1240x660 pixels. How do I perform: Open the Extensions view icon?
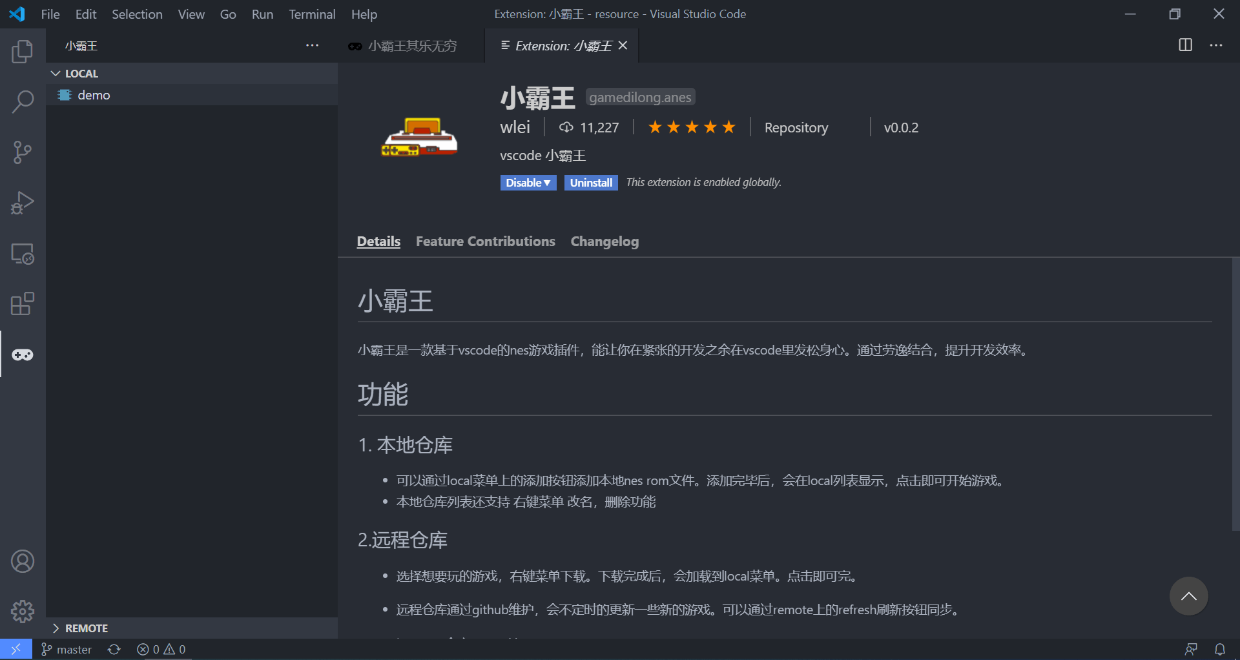[x=23, y=304]
